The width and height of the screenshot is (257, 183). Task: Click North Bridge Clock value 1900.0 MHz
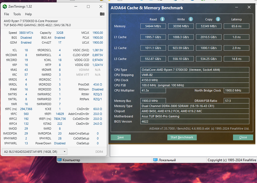point(237,90)
